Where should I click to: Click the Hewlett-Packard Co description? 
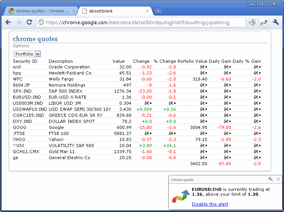[70, 73]
